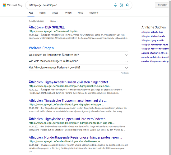This screenshot has height=155, width=171.
Task: Expand question about neues Parlament gewählt
Action: pyautogui.click(x=79, y=68)
